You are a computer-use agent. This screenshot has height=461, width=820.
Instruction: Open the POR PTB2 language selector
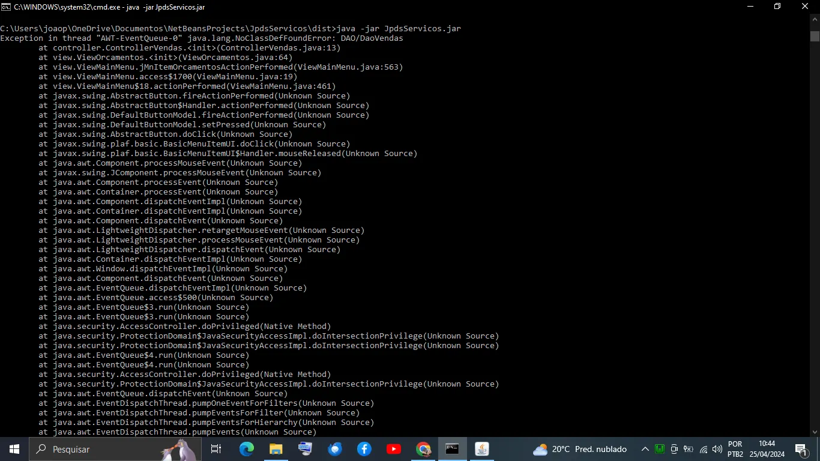(x=735, y=449)
